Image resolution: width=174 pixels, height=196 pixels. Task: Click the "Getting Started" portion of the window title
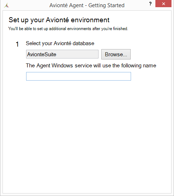(106, 5)
